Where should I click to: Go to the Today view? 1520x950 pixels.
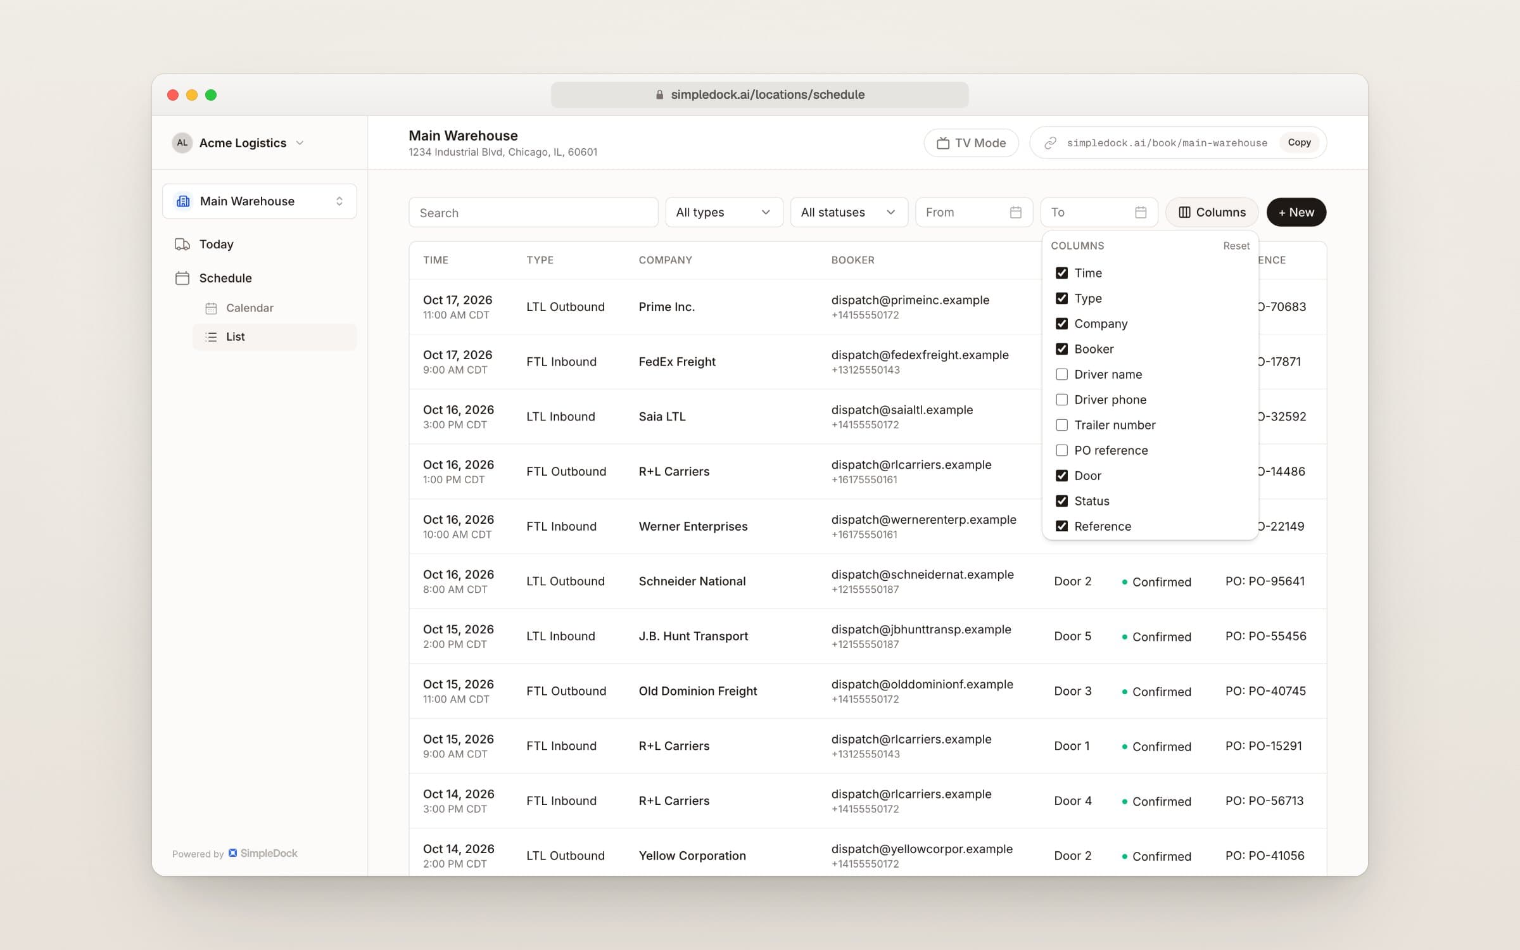260,244
